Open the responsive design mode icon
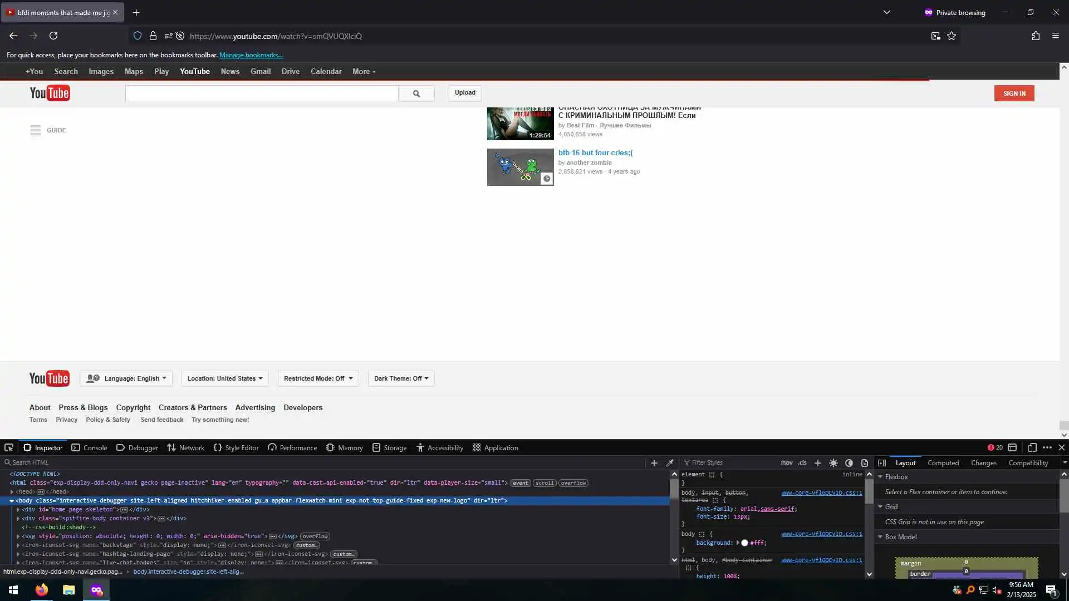 (x=1032, y=447)
